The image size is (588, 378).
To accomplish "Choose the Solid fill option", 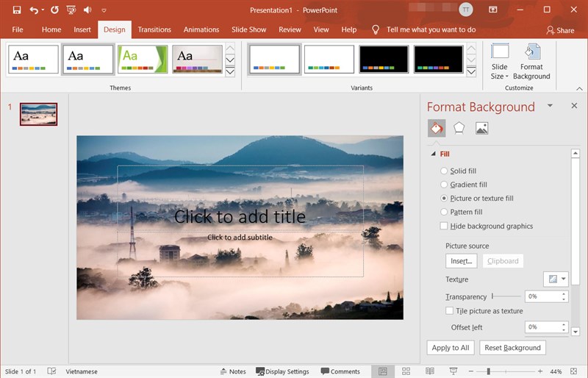I will click(x=458, y=171).
